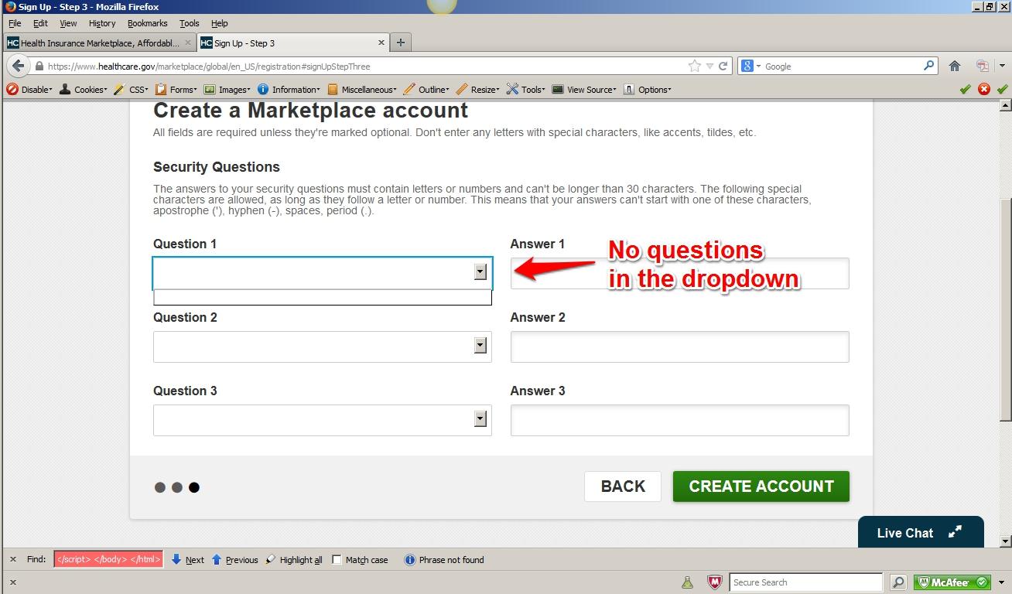
Task: Click the BACK button on form
Action: pyautogui.click(x=622, y=486)
